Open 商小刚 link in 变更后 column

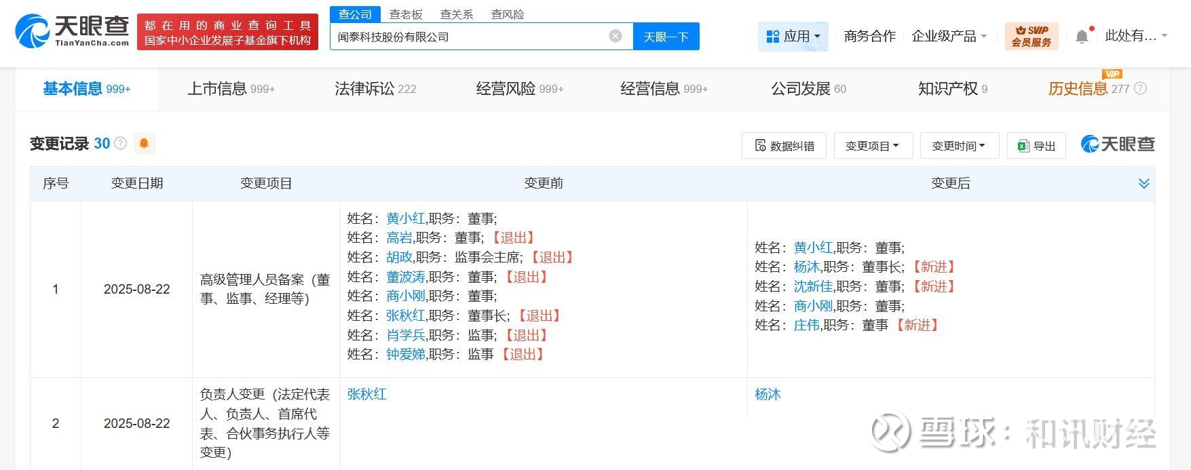(x=813, y=306)
